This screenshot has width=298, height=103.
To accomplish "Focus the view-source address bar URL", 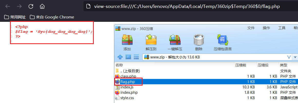I will 187,6.
